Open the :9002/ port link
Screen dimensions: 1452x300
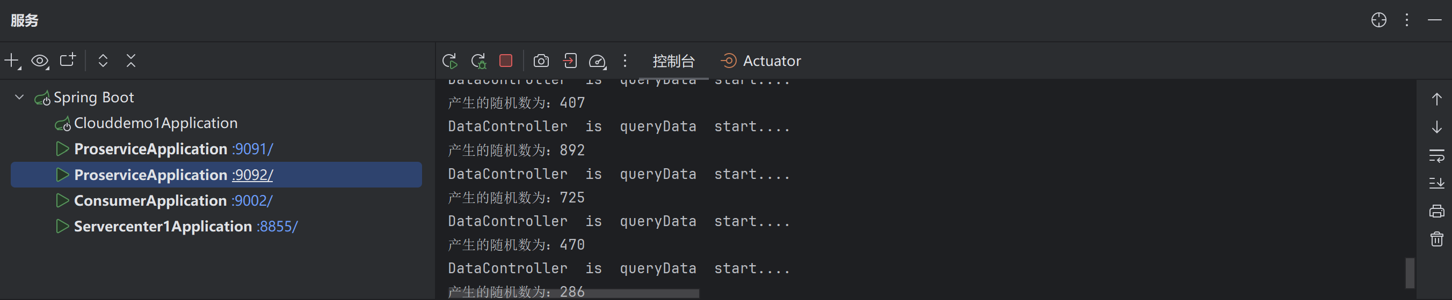point(251,201)
